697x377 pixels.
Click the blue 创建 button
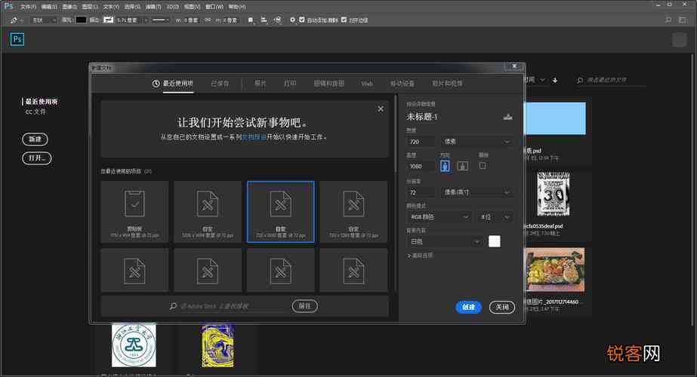468,307
